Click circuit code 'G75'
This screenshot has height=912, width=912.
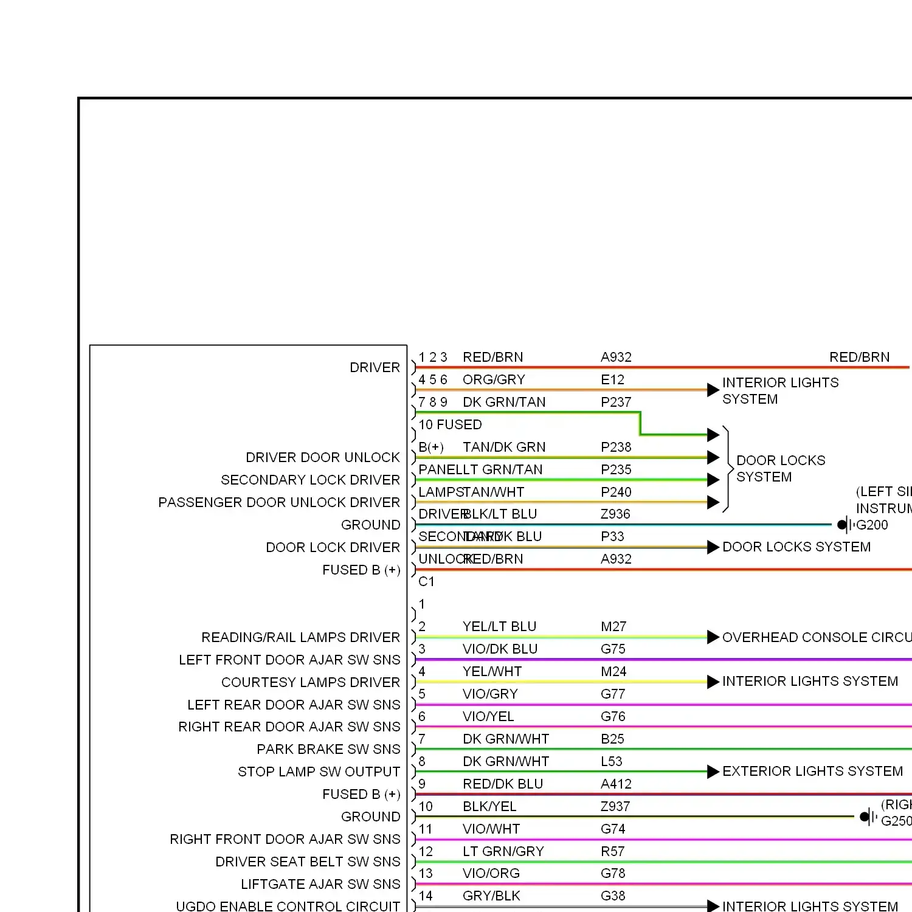(x=613, y=649)
